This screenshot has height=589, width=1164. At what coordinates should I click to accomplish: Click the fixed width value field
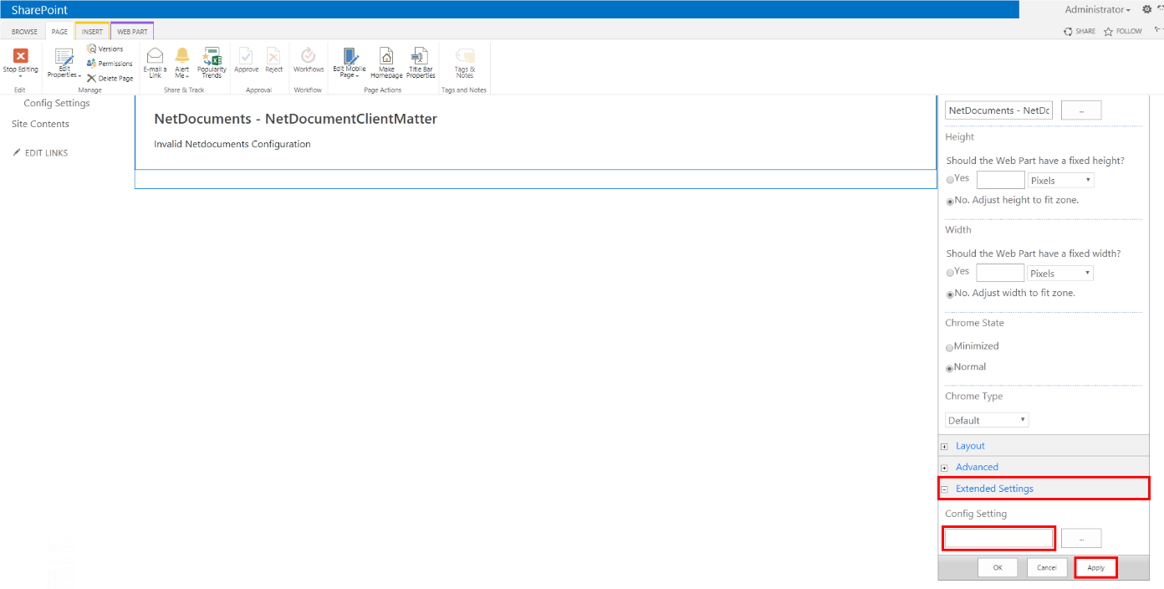click(x=1001, y=273)
